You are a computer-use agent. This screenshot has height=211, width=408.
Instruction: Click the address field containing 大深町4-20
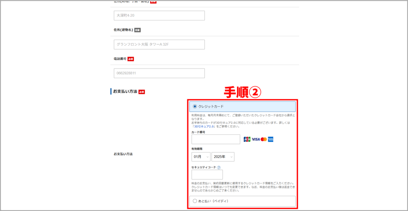[x=159, y=16]
